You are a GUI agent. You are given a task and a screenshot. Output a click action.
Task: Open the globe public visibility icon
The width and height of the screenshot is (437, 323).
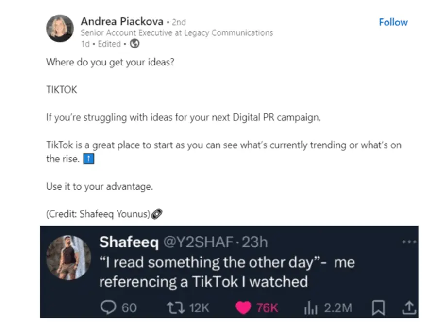134,44
